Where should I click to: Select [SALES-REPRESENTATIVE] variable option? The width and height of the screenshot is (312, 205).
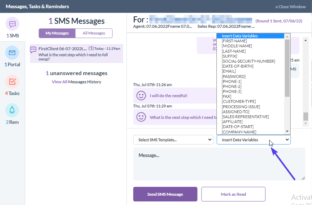pyautogui.click(x=245, y=117)
